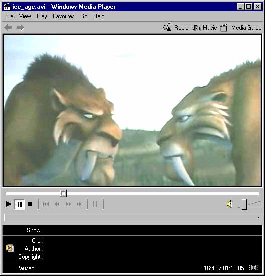Click the Fast Forward button
This screenshot has height=276, width=265.
tap(68, 204)
